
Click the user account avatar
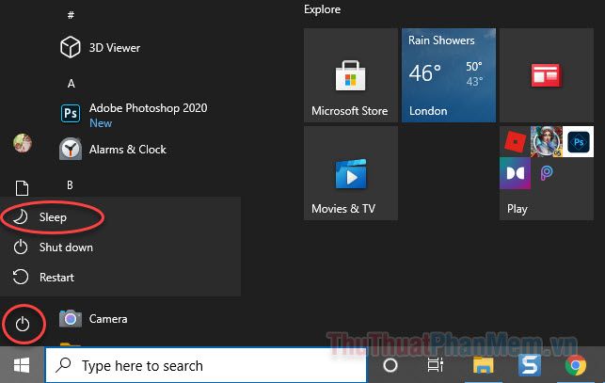coord(23,143)
